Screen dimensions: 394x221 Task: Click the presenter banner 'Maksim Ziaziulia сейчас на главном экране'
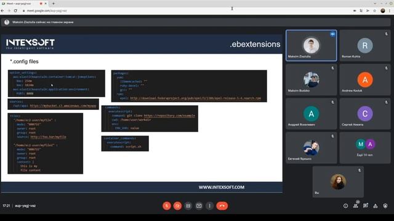pyautogui.click(x=196, y=22)
